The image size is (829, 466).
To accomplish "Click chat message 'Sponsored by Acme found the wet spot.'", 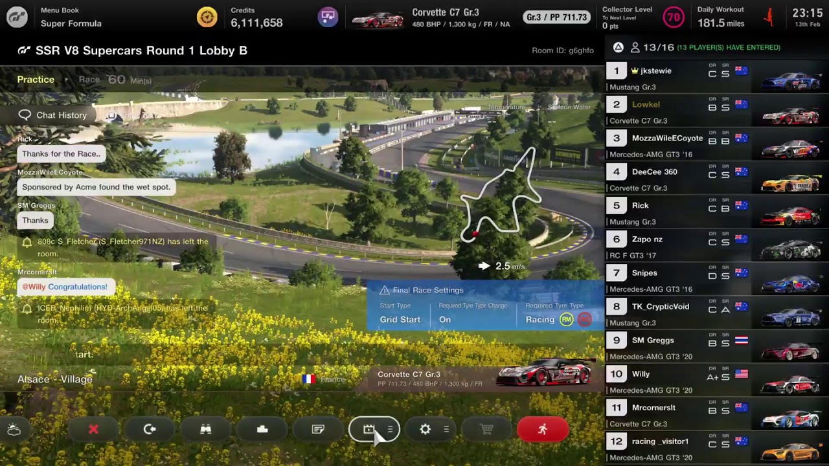I will (96, 187).
